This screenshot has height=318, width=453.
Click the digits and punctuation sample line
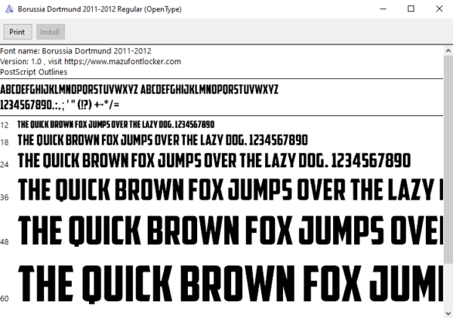(60, 104)
